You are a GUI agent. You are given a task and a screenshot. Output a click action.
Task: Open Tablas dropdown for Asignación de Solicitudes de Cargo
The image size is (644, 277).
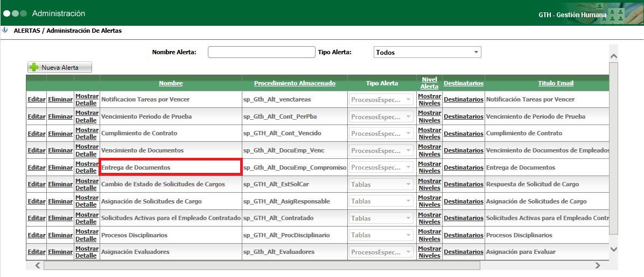(382, 201)
